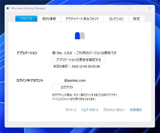Viewport: 160px width, 133px height.
Task: Click the Morisawa logo in the content area
Action: click(80, 36)
